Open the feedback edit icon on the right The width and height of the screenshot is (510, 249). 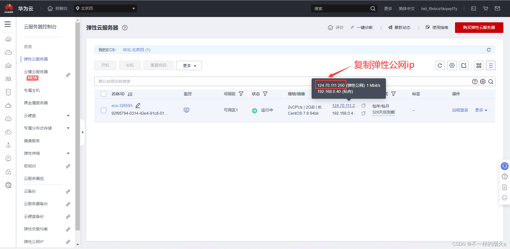pyautogui.click(x=505, y=187)
